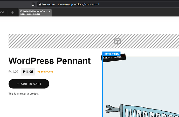Viewport: 179px width, 117px height.
Task: Click the Product Gallery element label
Action: (x=111, y=54)
